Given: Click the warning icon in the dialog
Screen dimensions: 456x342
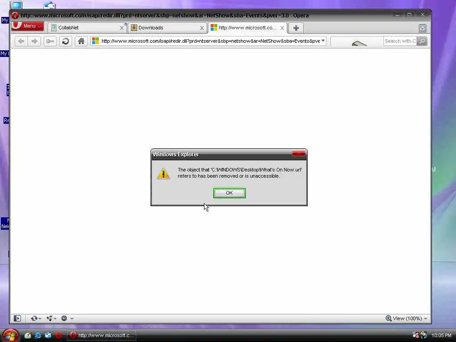Looking at the screenshot, I should point(163,173).
